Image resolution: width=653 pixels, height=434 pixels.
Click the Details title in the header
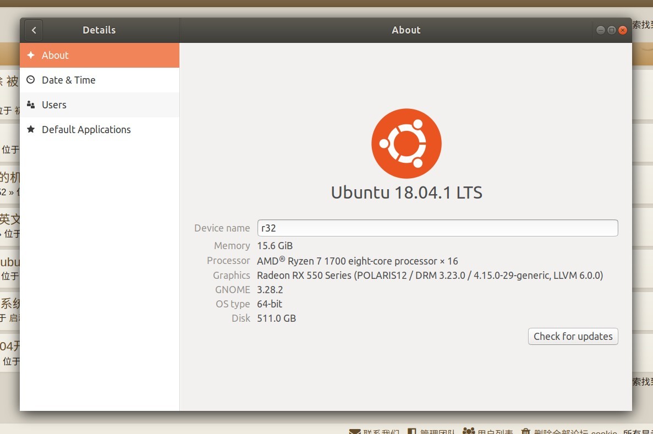coord(99,30)
